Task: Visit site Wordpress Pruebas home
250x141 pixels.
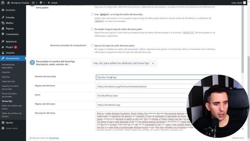Action: click(x=9, y=3)
